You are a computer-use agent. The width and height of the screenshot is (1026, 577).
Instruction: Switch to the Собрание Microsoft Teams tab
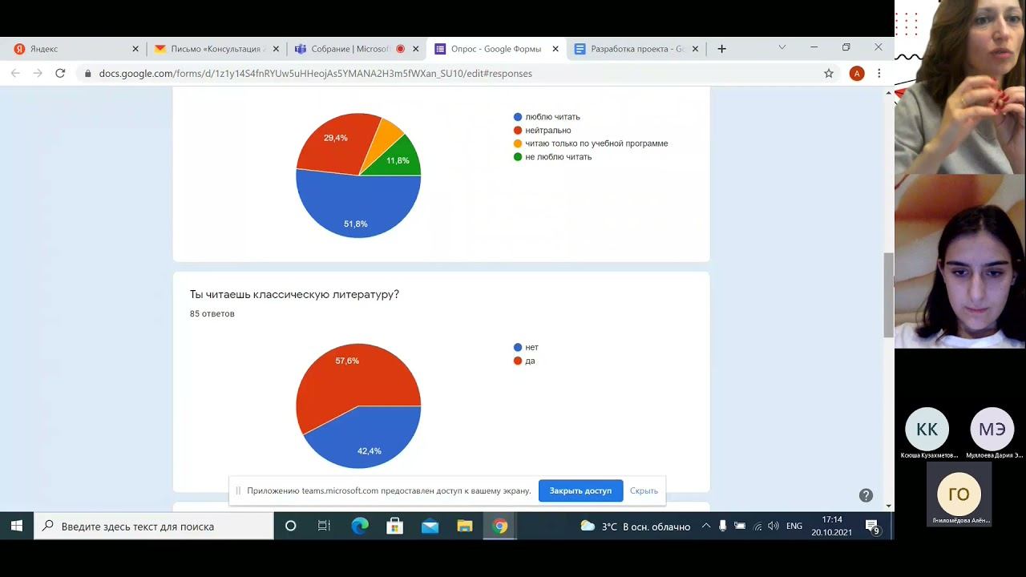tap(357, 49)
